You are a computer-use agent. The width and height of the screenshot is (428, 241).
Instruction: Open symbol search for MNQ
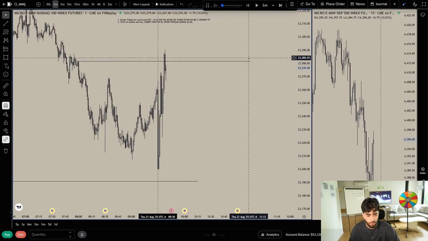[x=20, y=4]
